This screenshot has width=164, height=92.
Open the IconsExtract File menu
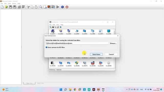50,25
